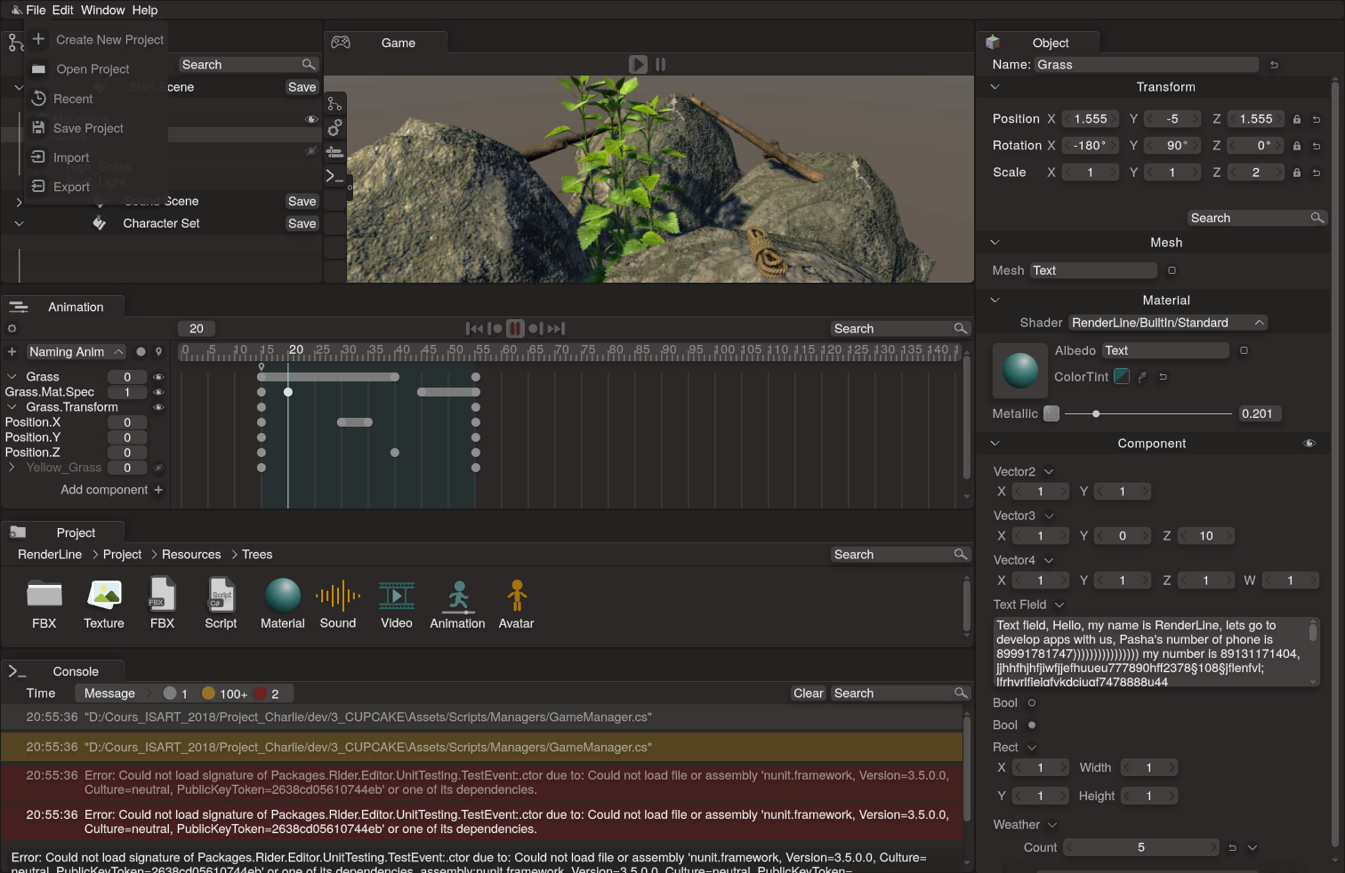Screen dimensions: 1345x873
Task: Click the Video asset icon
Action: tap(397, 596)
